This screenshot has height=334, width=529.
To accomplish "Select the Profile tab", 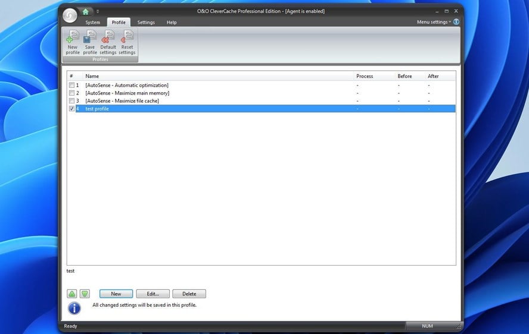I will click(x=119, y=22).
